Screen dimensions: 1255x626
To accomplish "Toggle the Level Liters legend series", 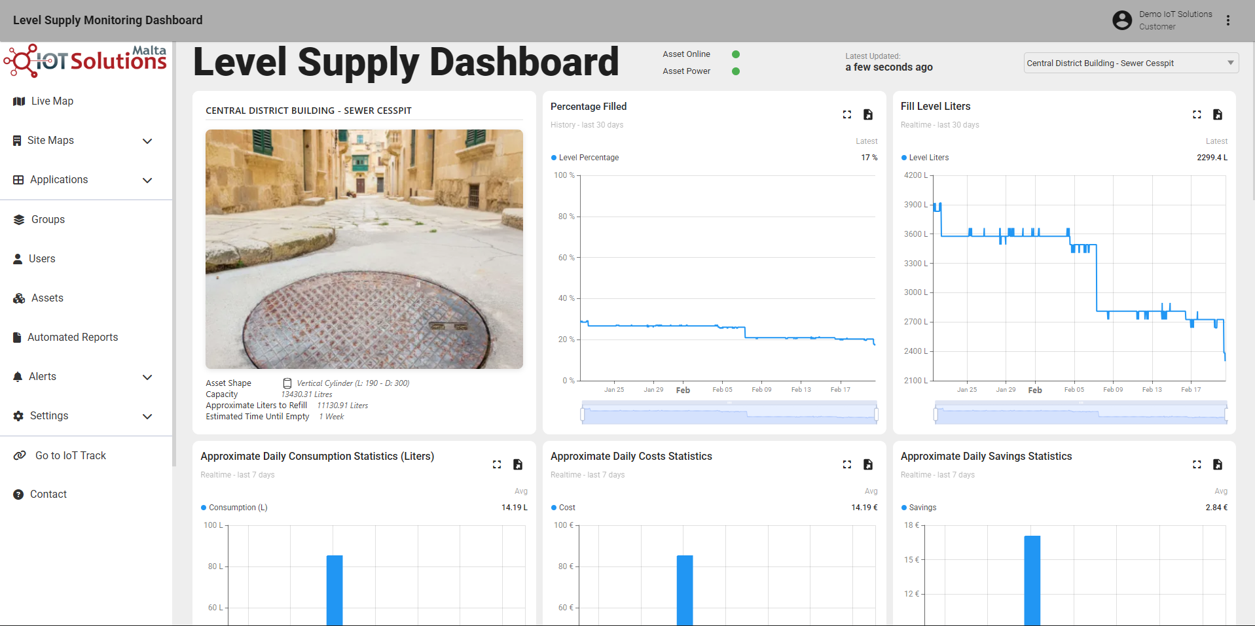I will click(925, 158).
